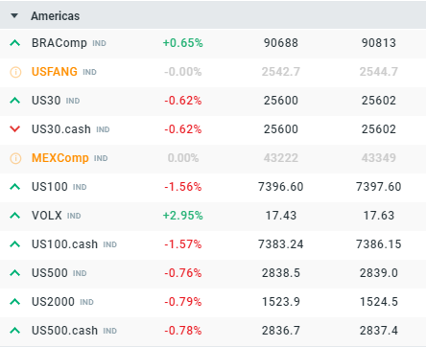Click the green up arrow beside VOLX
The width and height of the screenshot is (426, 347).
point(15,216)
